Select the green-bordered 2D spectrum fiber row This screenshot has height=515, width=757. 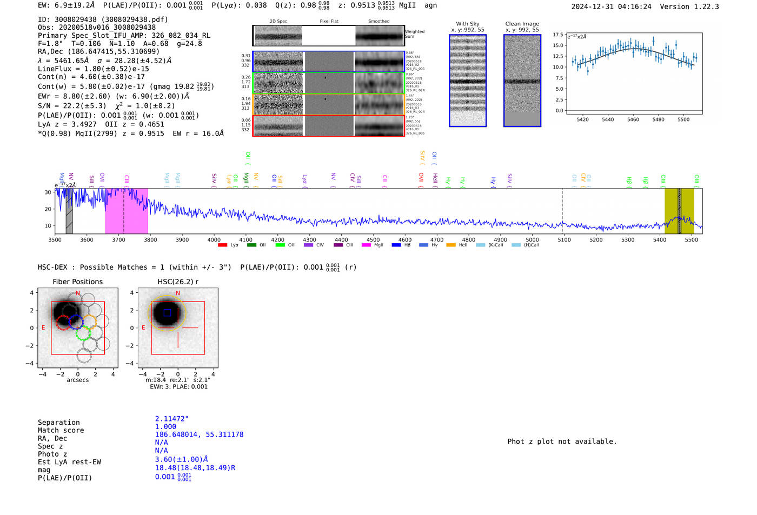tap(328, 83)
